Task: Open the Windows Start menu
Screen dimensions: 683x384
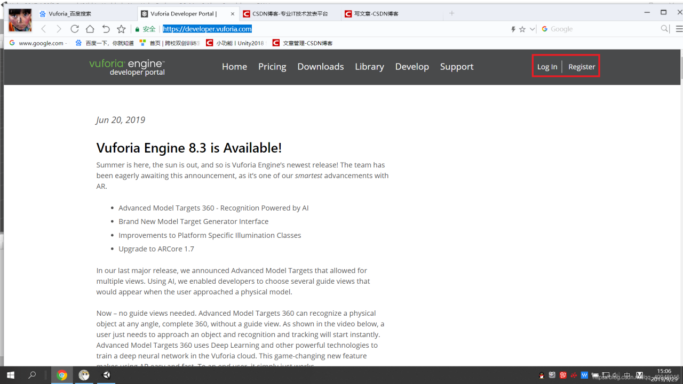Action: point(10,375)
